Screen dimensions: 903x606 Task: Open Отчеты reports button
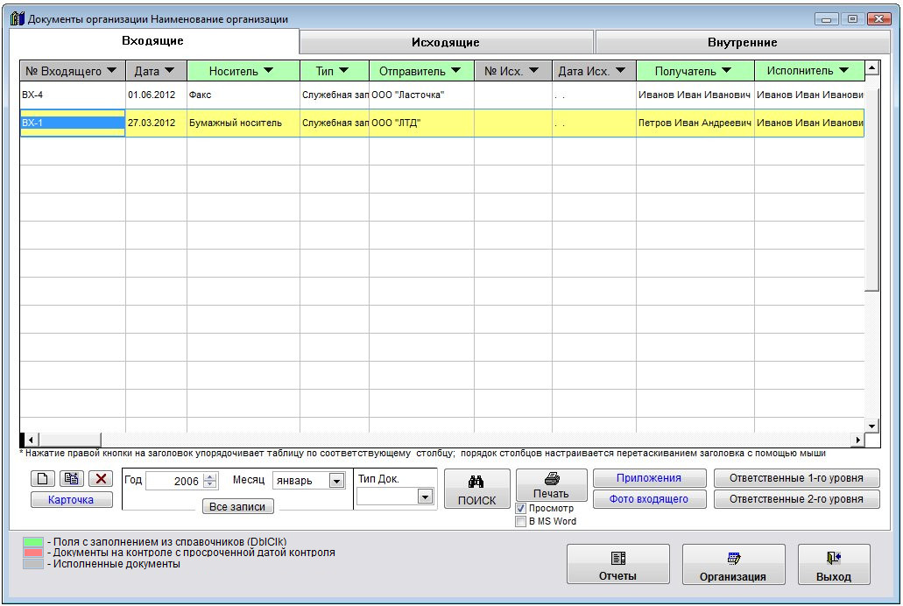617,565
